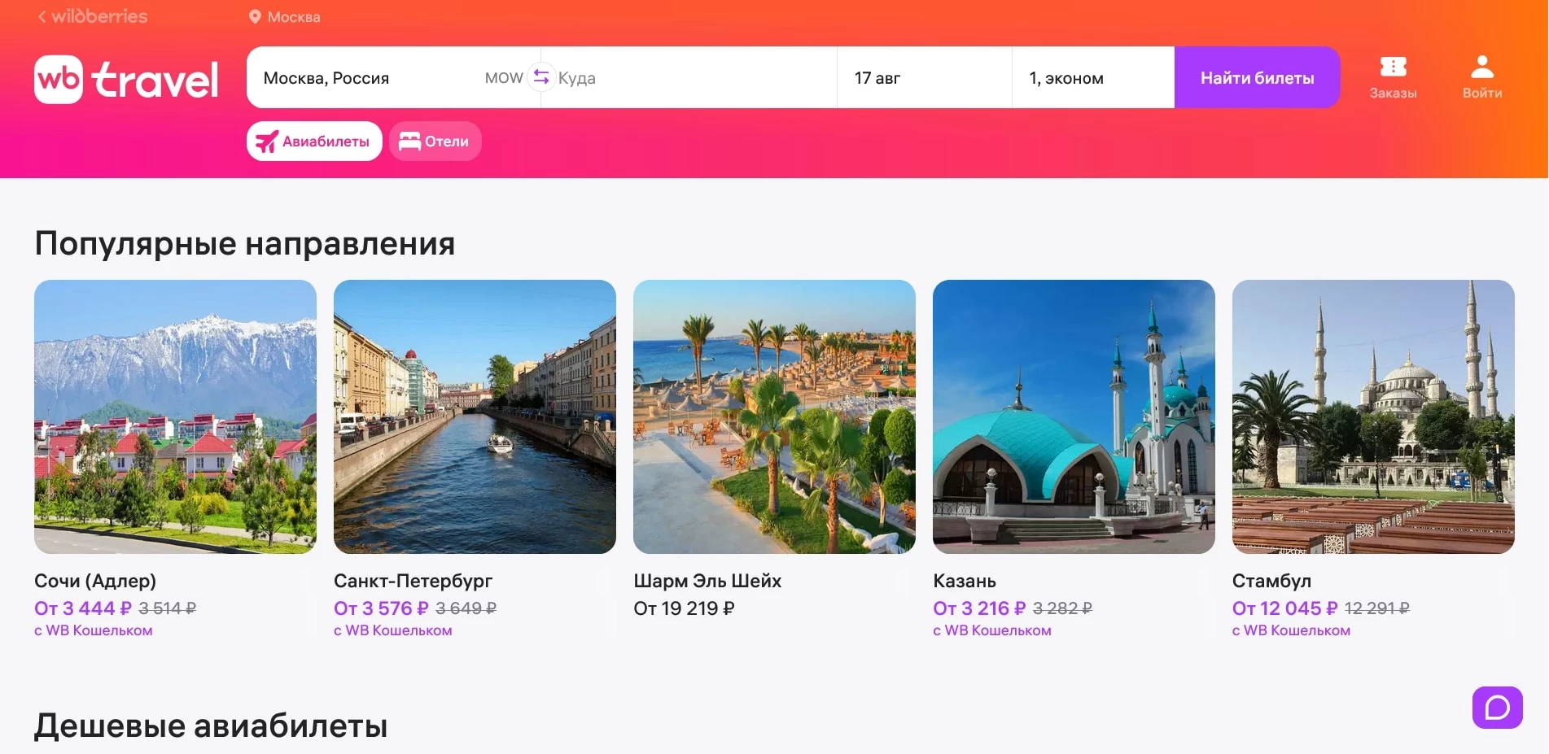
Task: Click the Найти билеты button
Action: click(1257, 77)
